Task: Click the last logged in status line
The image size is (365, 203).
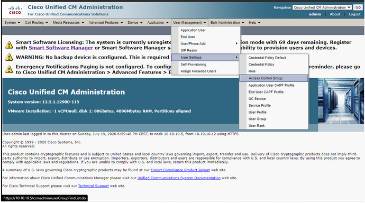Action: 121,134
